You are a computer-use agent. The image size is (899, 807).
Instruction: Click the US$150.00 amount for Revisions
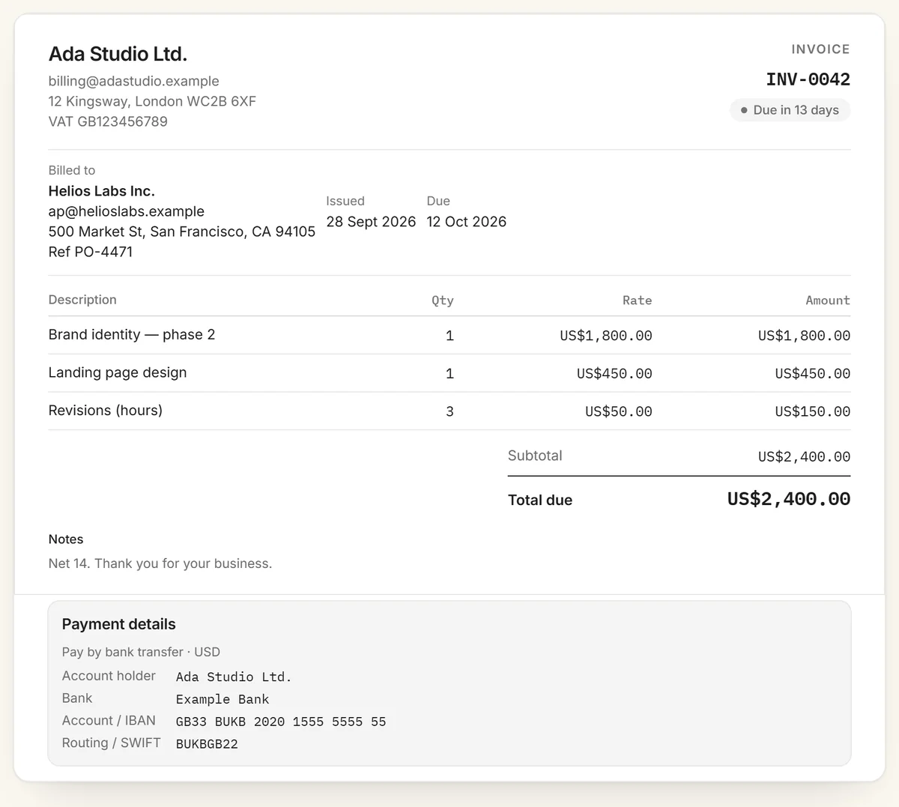coord(813,411)
